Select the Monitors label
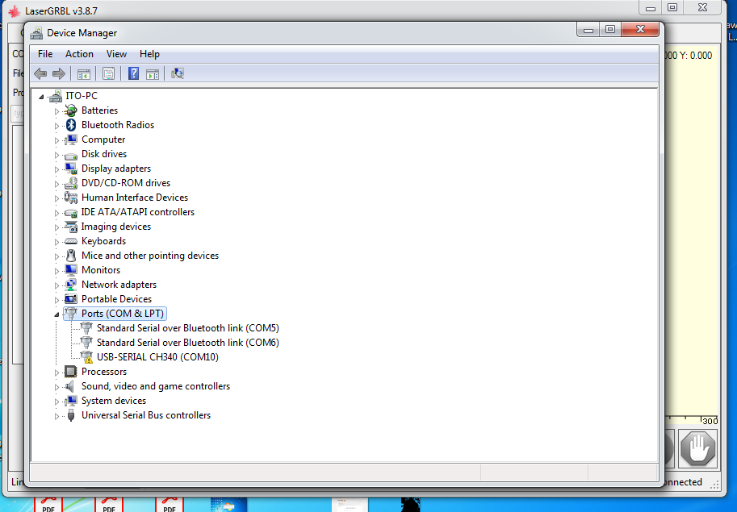737x512 pixels. 101,270
